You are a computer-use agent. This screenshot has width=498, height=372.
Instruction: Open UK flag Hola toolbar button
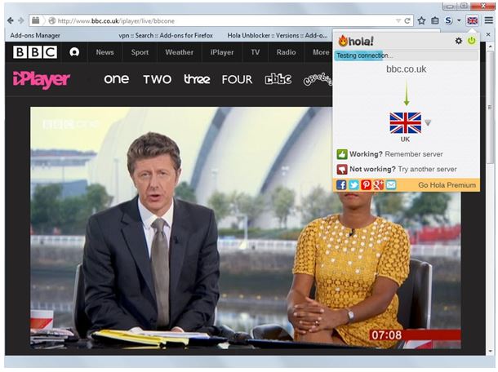pyautogui.click(x=472, y=21)
